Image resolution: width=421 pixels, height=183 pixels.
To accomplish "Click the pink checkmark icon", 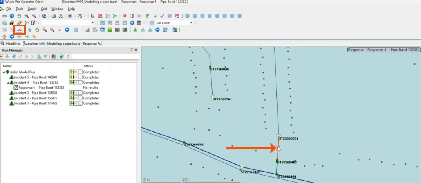I will click(162, 16).
